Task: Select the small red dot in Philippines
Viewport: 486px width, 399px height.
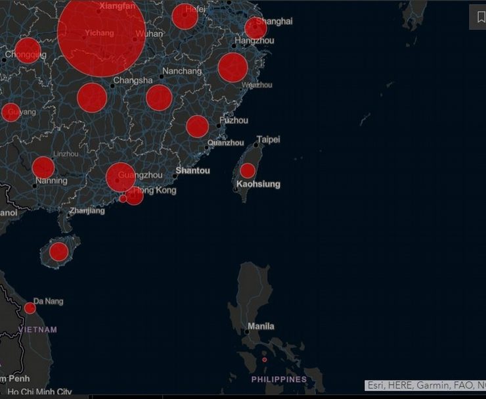Action: point(265,360)
